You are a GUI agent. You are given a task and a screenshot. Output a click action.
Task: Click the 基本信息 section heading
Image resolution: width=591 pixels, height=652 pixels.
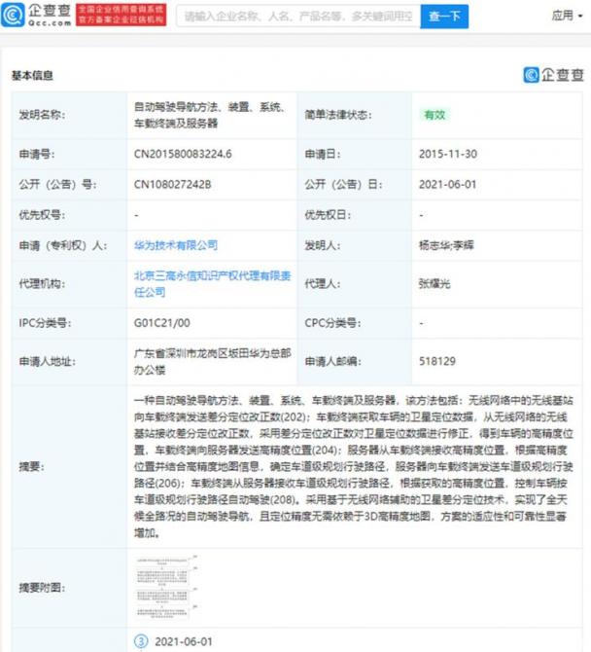click(x=32, y=75)
